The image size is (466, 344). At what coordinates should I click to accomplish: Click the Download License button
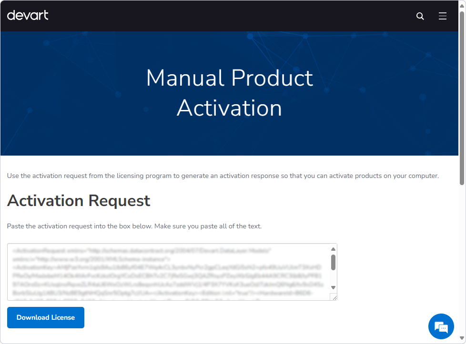(45, 317)
